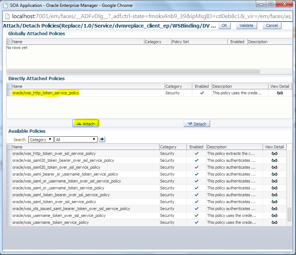This screenshot has height=255, width=296.
Task: Click horizontal scrollbar of Globally Attached Policies
Action: [x=133, y=71]
